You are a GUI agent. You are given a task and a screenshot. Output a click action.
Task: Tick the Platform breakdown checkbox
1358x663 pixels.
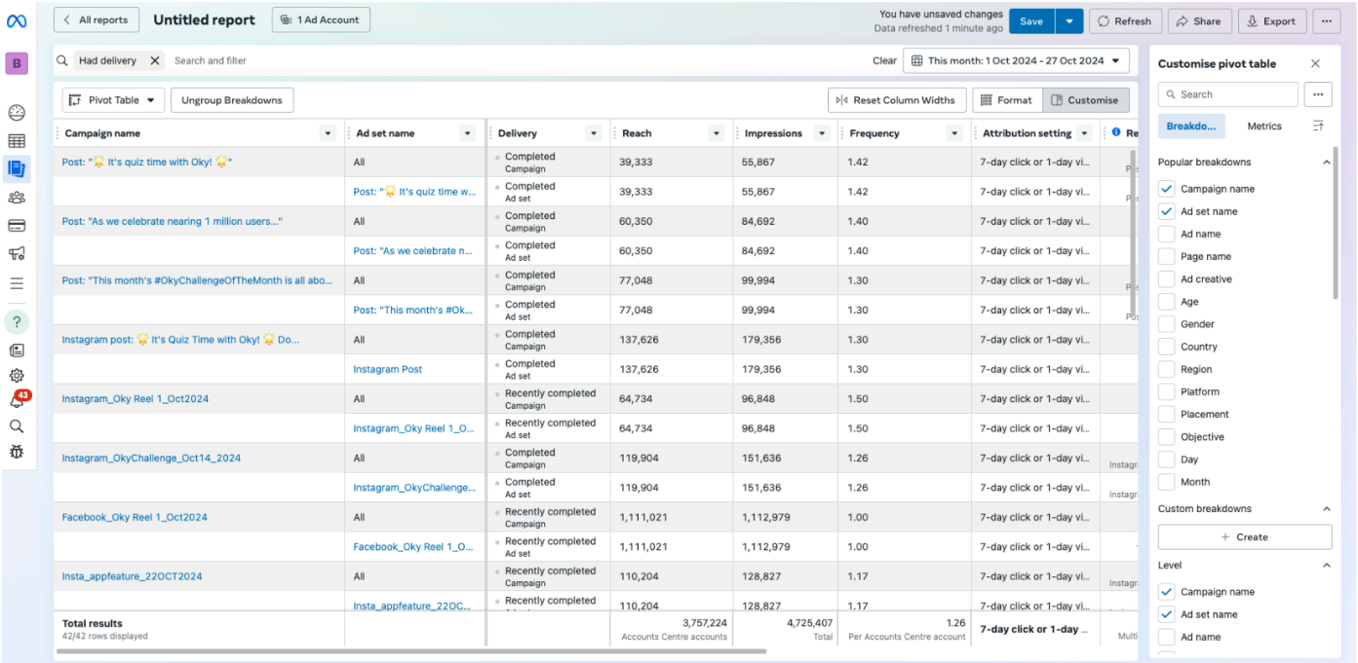pyautogui.click(x=1166, y=392)
